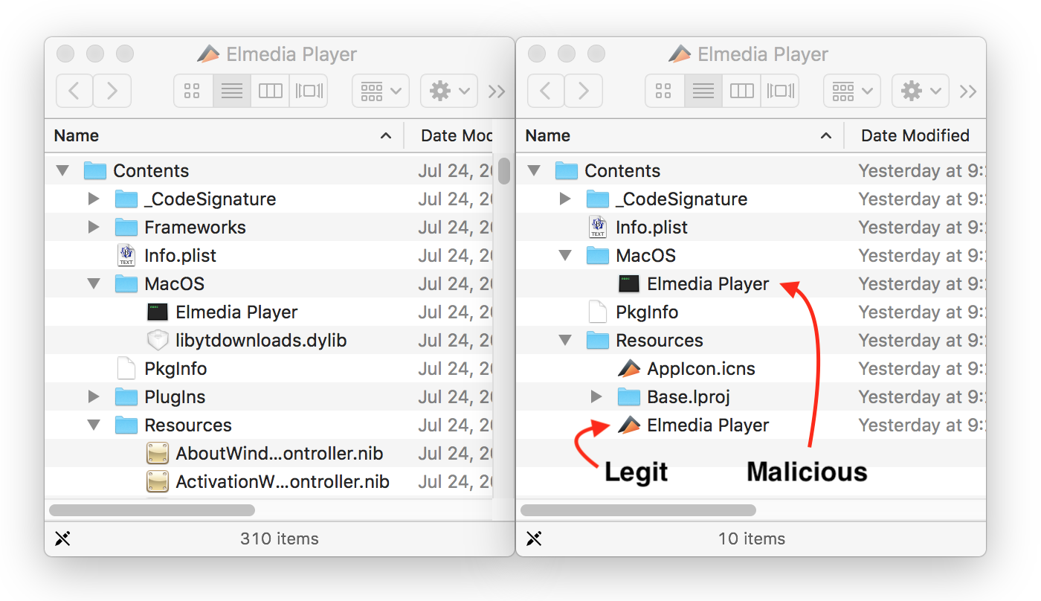The width and height of the screenshot is (1041, 601).
Task: Click the vertical scrollbar in left window
Action: click(504, 171)
